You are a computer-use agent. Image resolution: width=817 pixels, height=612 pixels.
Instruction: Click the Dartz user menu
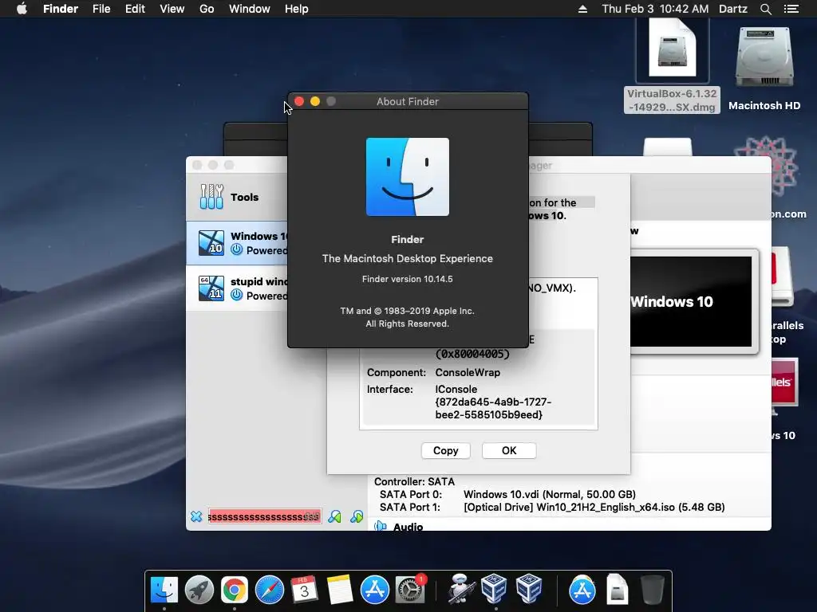pos(732,9)
